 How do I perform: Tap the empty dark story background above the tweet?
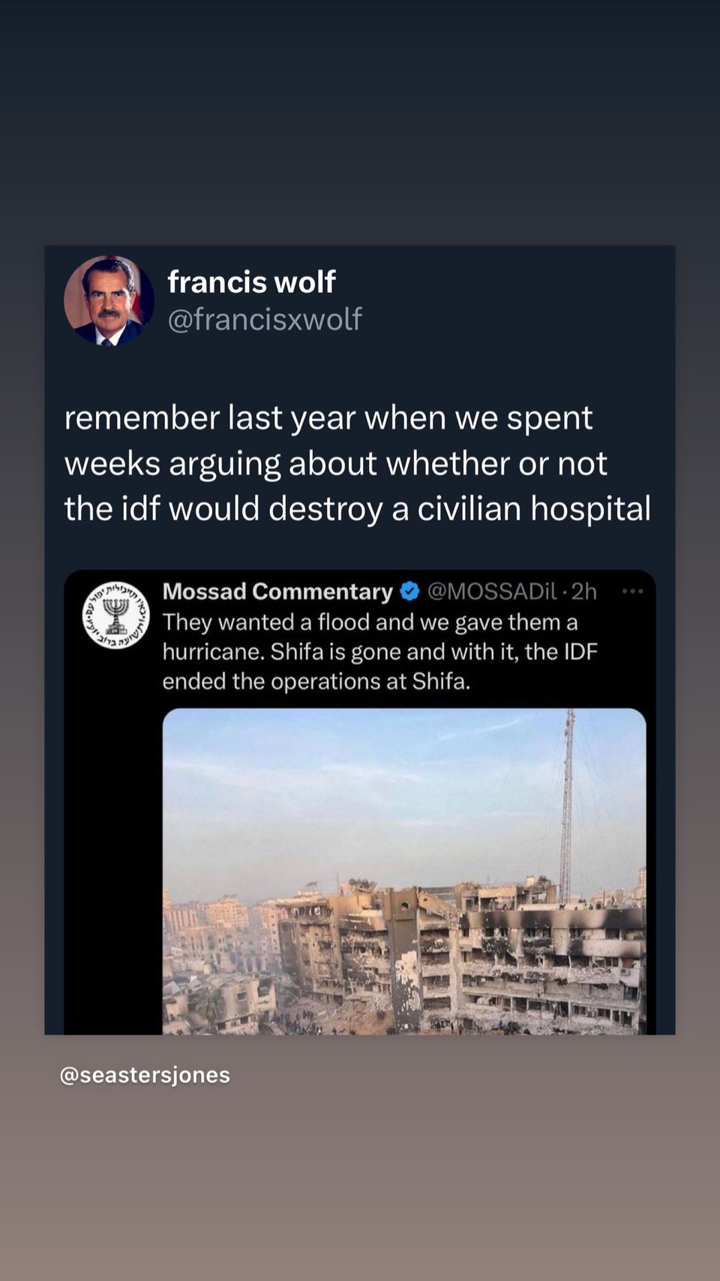(x=360, y=120)
